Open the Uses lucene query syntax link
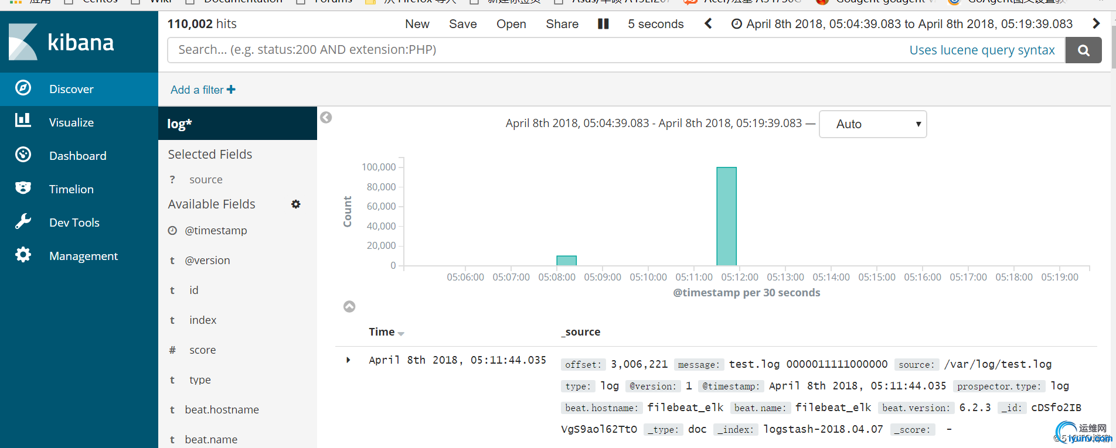Viewport: 1116px width, 448px height. click(982, 50)
